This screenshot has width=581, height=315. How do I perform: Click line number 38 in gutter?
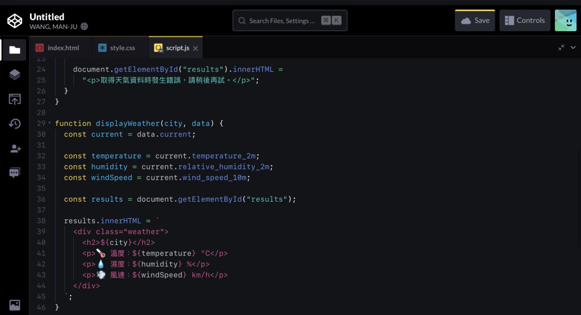click(x=41, y=220)
